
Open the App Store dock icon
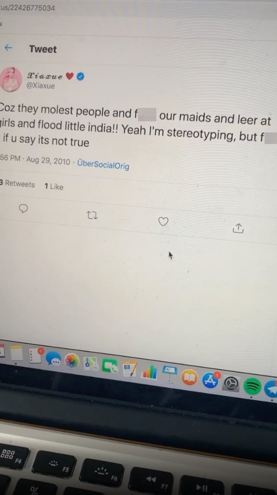pos(211,380)
